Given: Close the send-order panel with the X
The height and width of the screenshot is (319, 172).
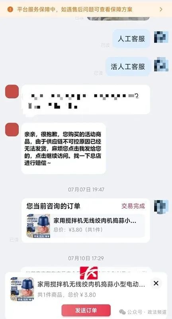Looking at the screenshot, I should 156,283.
